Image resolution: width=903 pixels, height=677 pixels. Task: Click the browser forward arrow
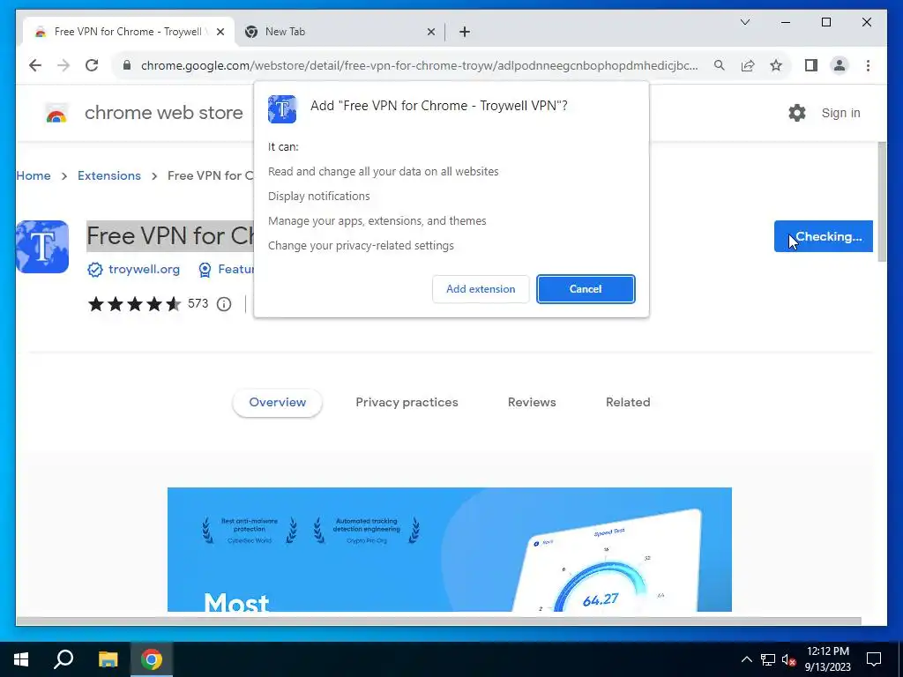[x=63, y=65]
